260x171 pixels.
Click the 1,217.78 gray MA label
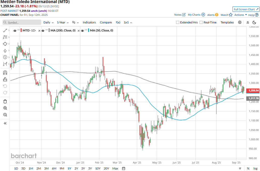(x=253, y=98)
